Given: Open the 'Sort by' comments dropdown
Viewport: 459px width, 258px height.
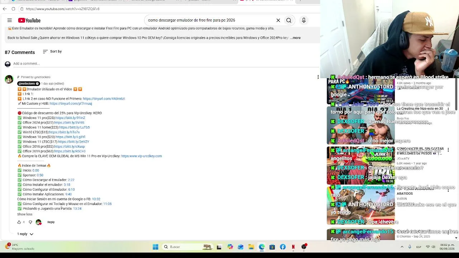Looking at the screenshot, I should tap(52, 52).
